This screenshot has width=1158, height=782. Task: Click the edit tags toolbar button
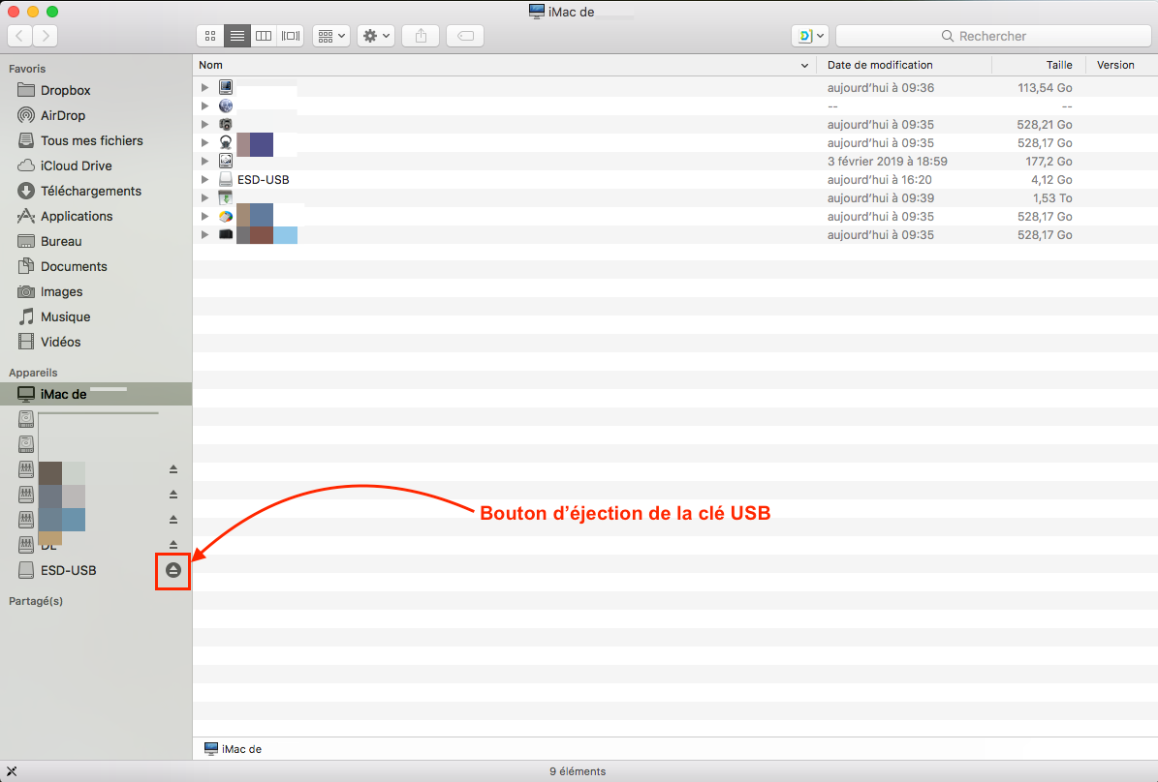465,36
